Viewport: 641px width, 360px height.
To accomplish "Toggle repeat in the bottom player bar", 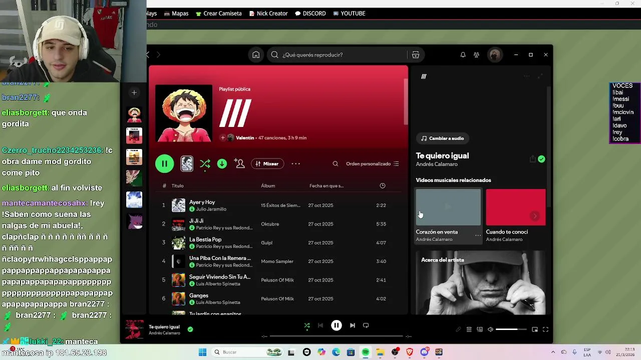I will tap(366, 325).
